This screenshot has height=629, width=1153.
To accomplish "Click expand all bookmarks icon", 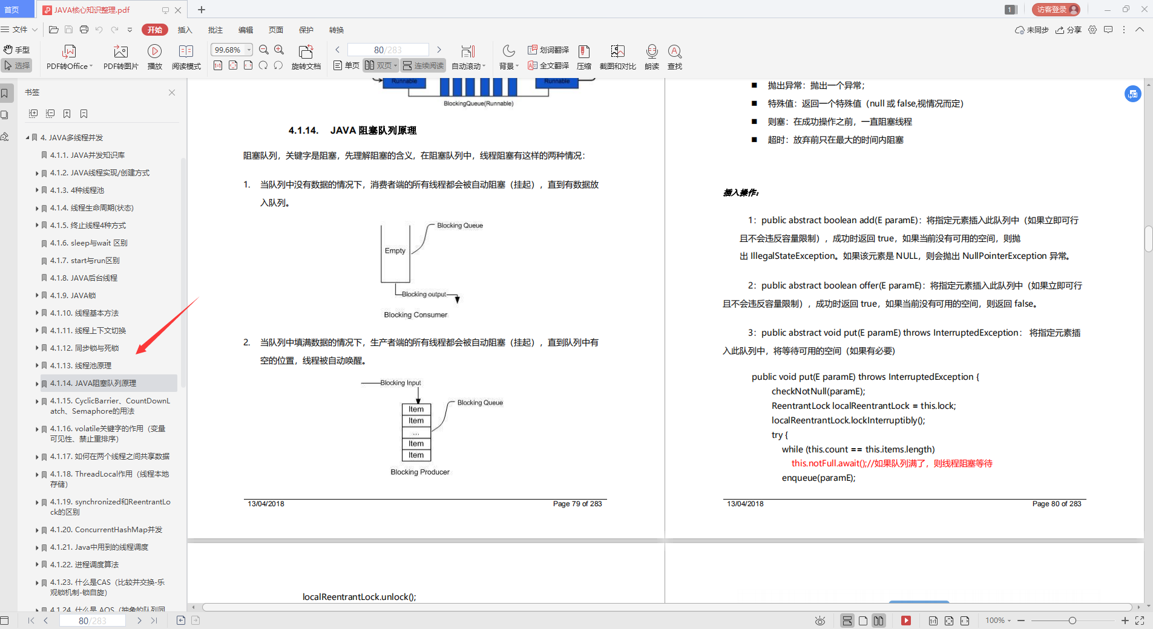I will [x=33, y=114].
